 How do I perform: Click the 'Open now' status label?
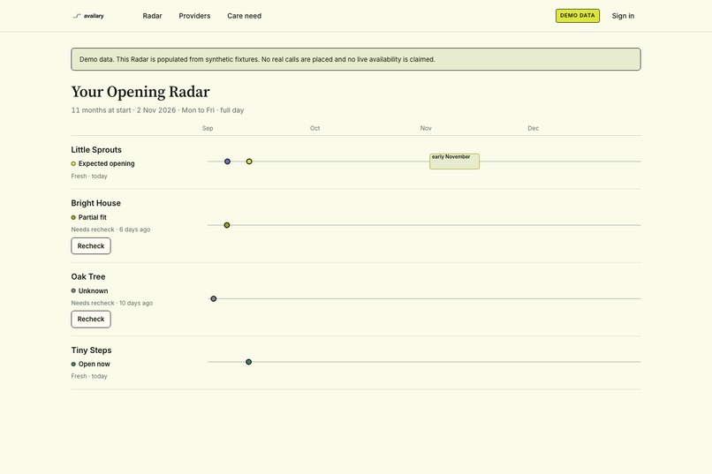point(94,365)
